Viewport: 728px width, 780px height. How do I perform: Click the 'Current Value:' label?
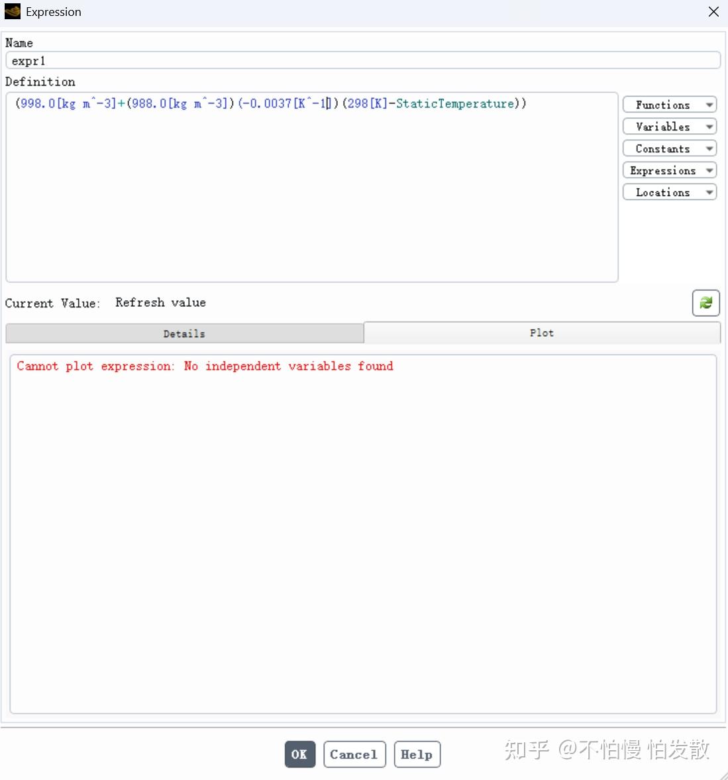[53, 303]
